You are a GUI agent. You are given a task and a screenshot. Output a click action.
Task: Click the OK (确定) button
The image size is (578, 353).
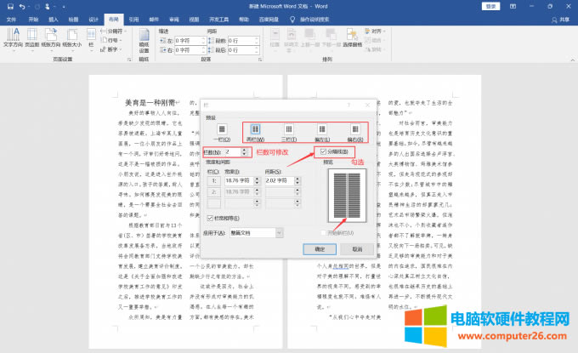point(320,249)
